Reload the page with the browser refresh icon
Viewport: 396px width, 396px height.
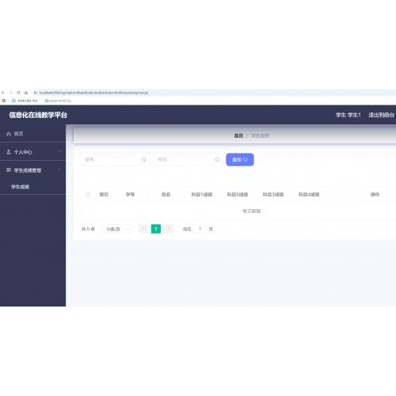[18, 93]
